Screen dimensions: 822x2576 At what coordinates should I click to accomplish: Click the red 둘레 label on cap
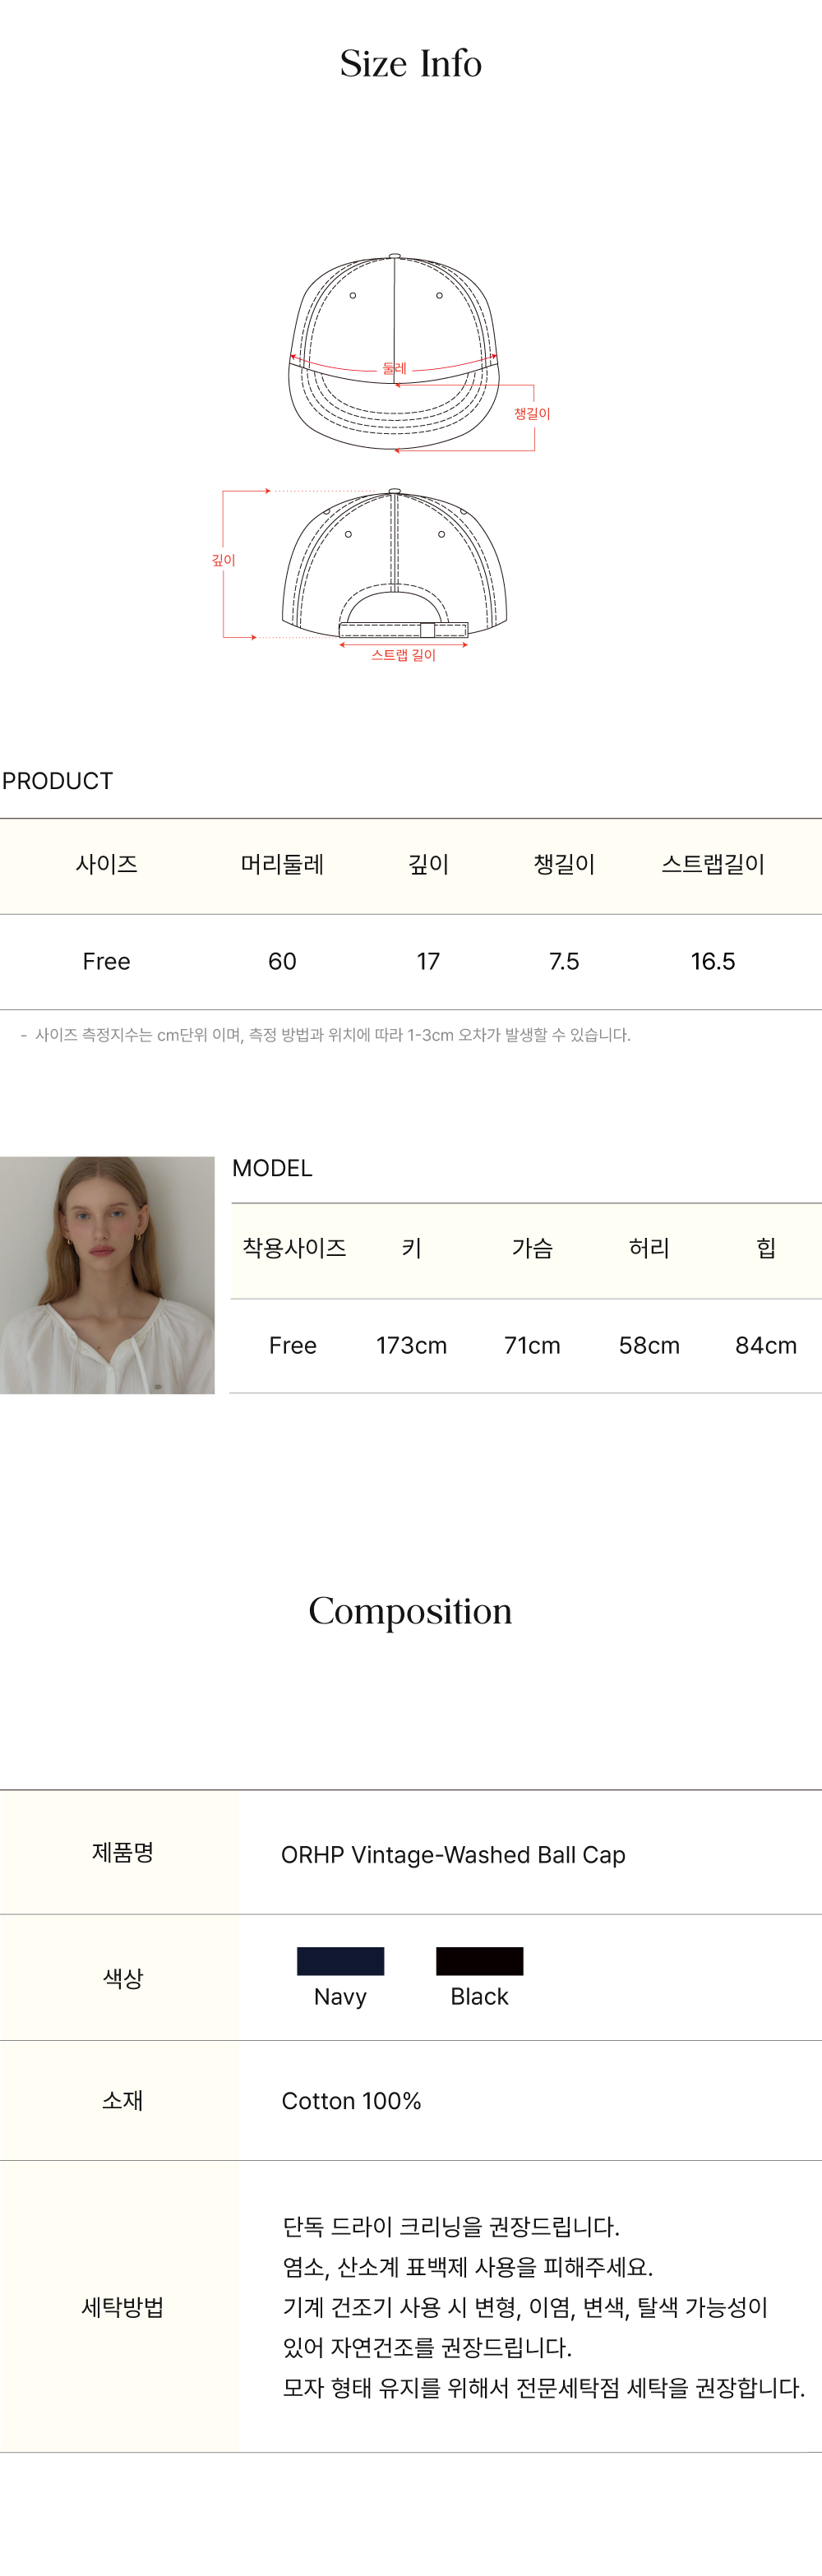coord(394,368)
